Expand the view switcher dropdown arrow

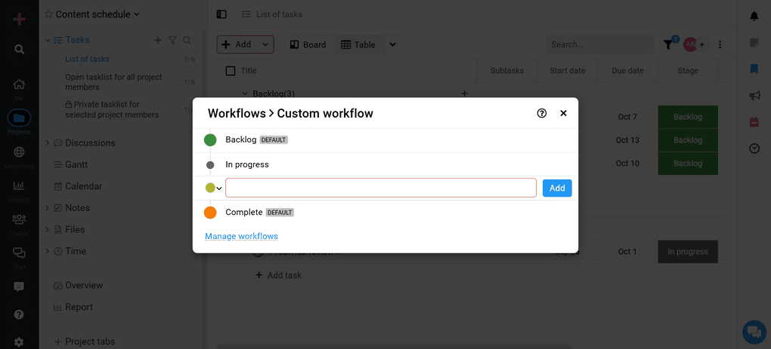[392, 44]
